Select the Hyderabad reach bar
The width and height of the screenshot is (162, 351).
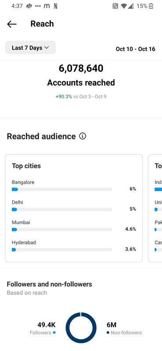[62, 250]
